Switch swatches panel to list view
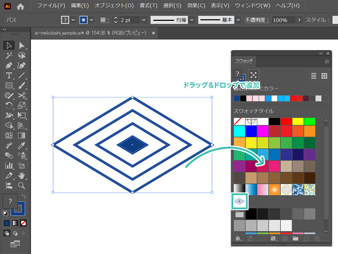The image size is (338, 254). 314,76
